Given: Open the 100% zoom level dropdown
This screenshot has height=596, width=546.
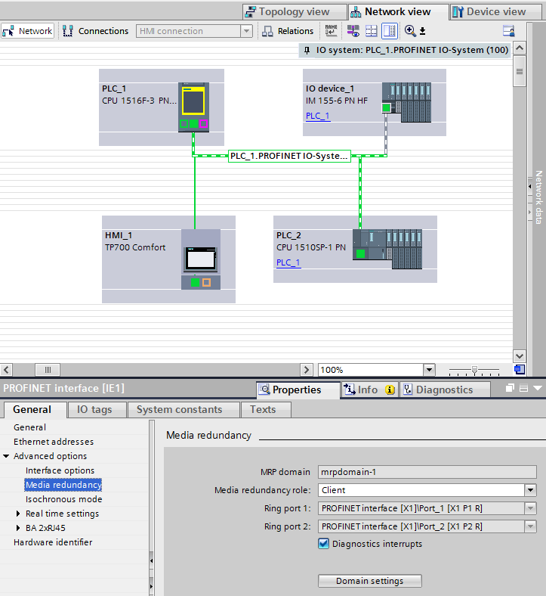Looking at the screenshot, I should pyautogui.click(x=429, y=369).
